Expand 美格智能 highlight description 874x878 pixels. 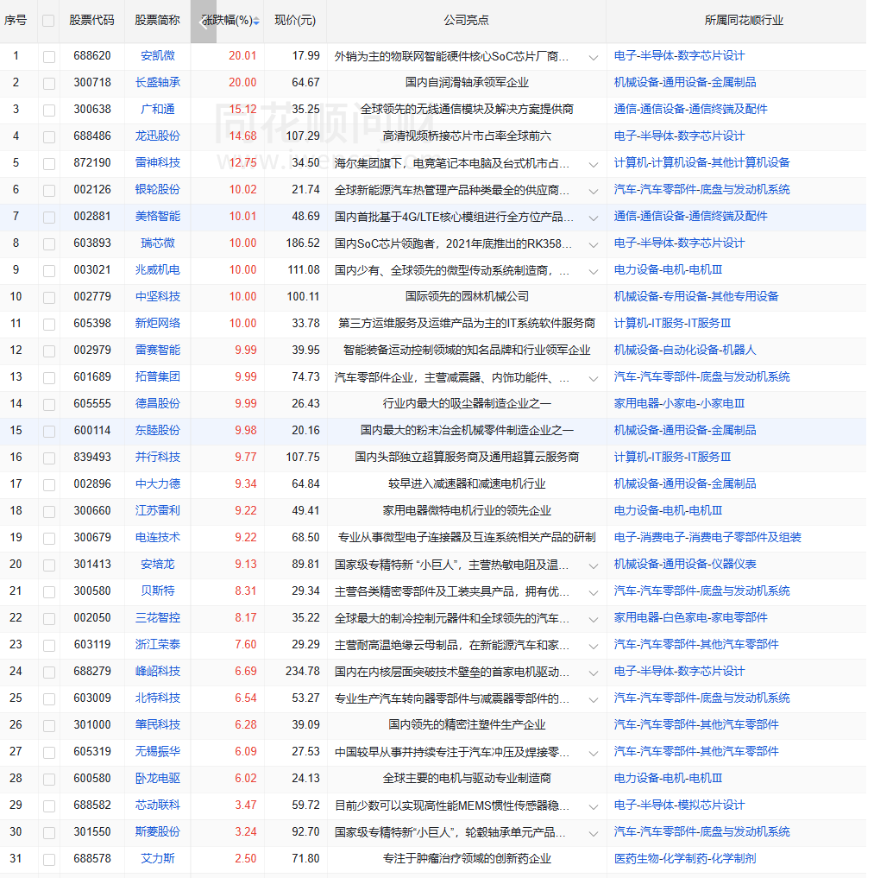594,218
